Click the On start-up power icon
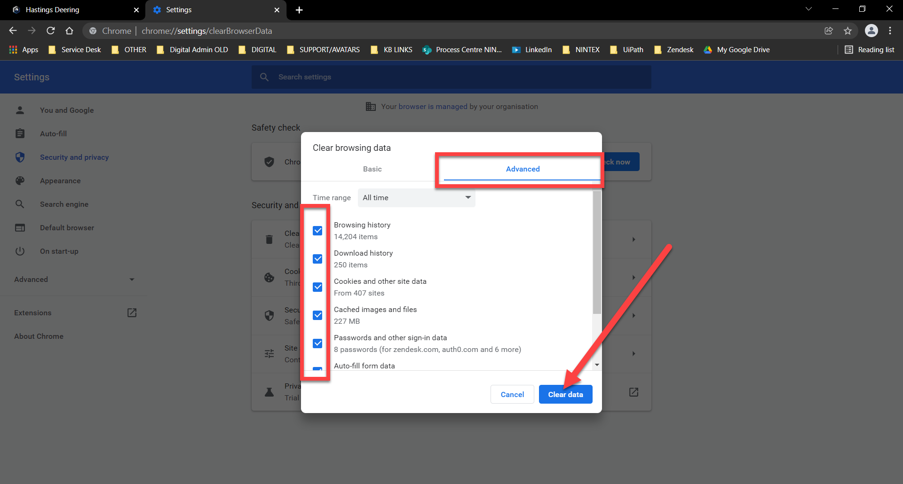This screenshot has width=903, height=484. [x=20, y=251]
